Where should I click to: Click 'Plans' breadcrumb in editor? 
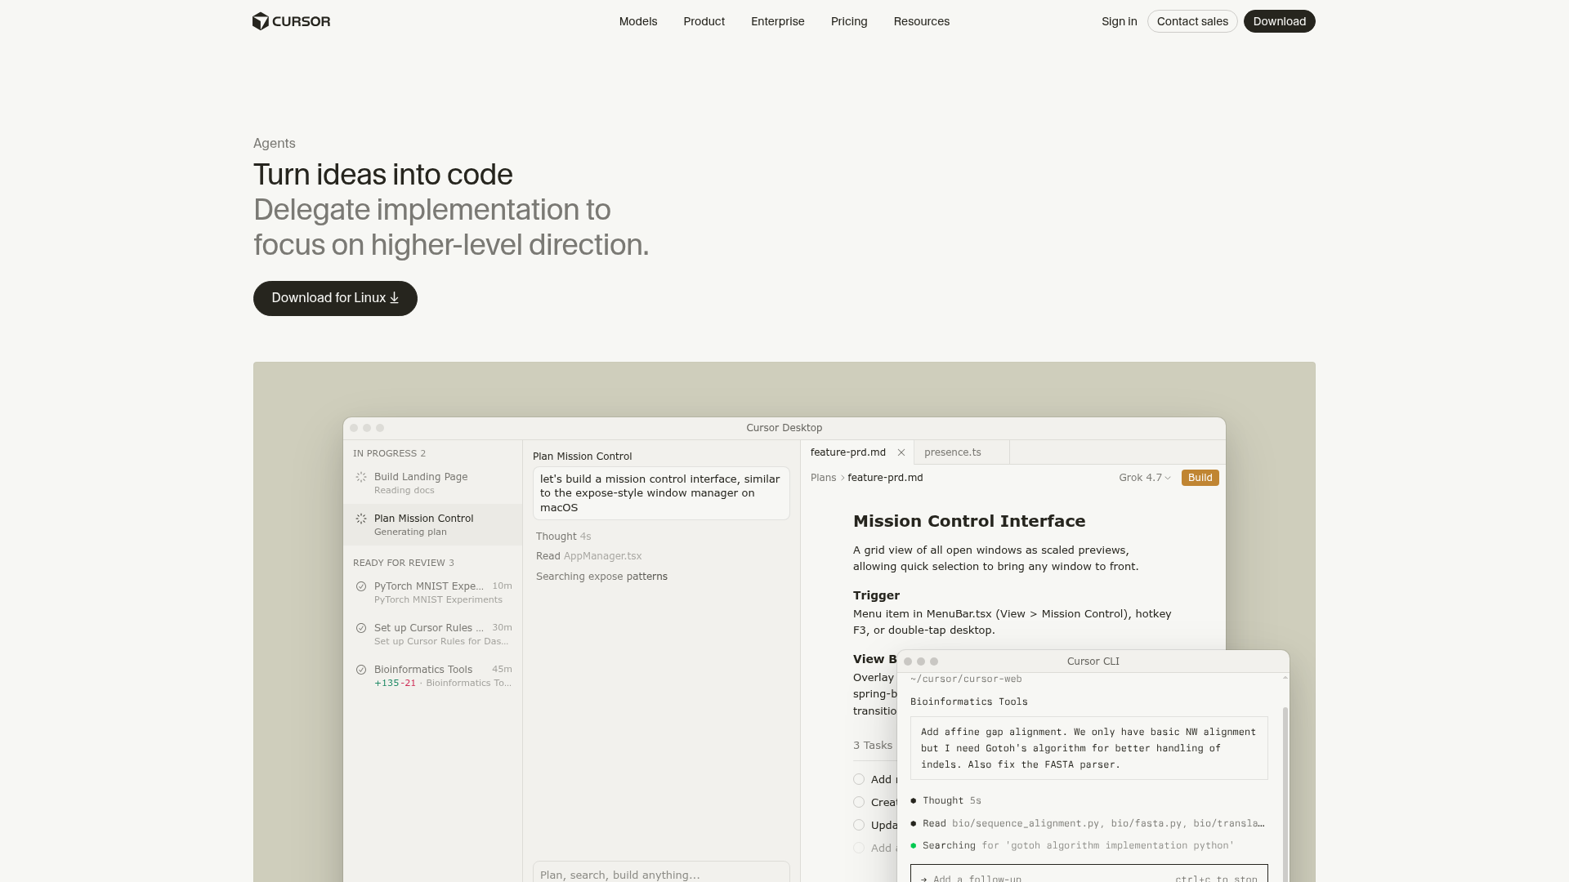(x=823, y=478)
